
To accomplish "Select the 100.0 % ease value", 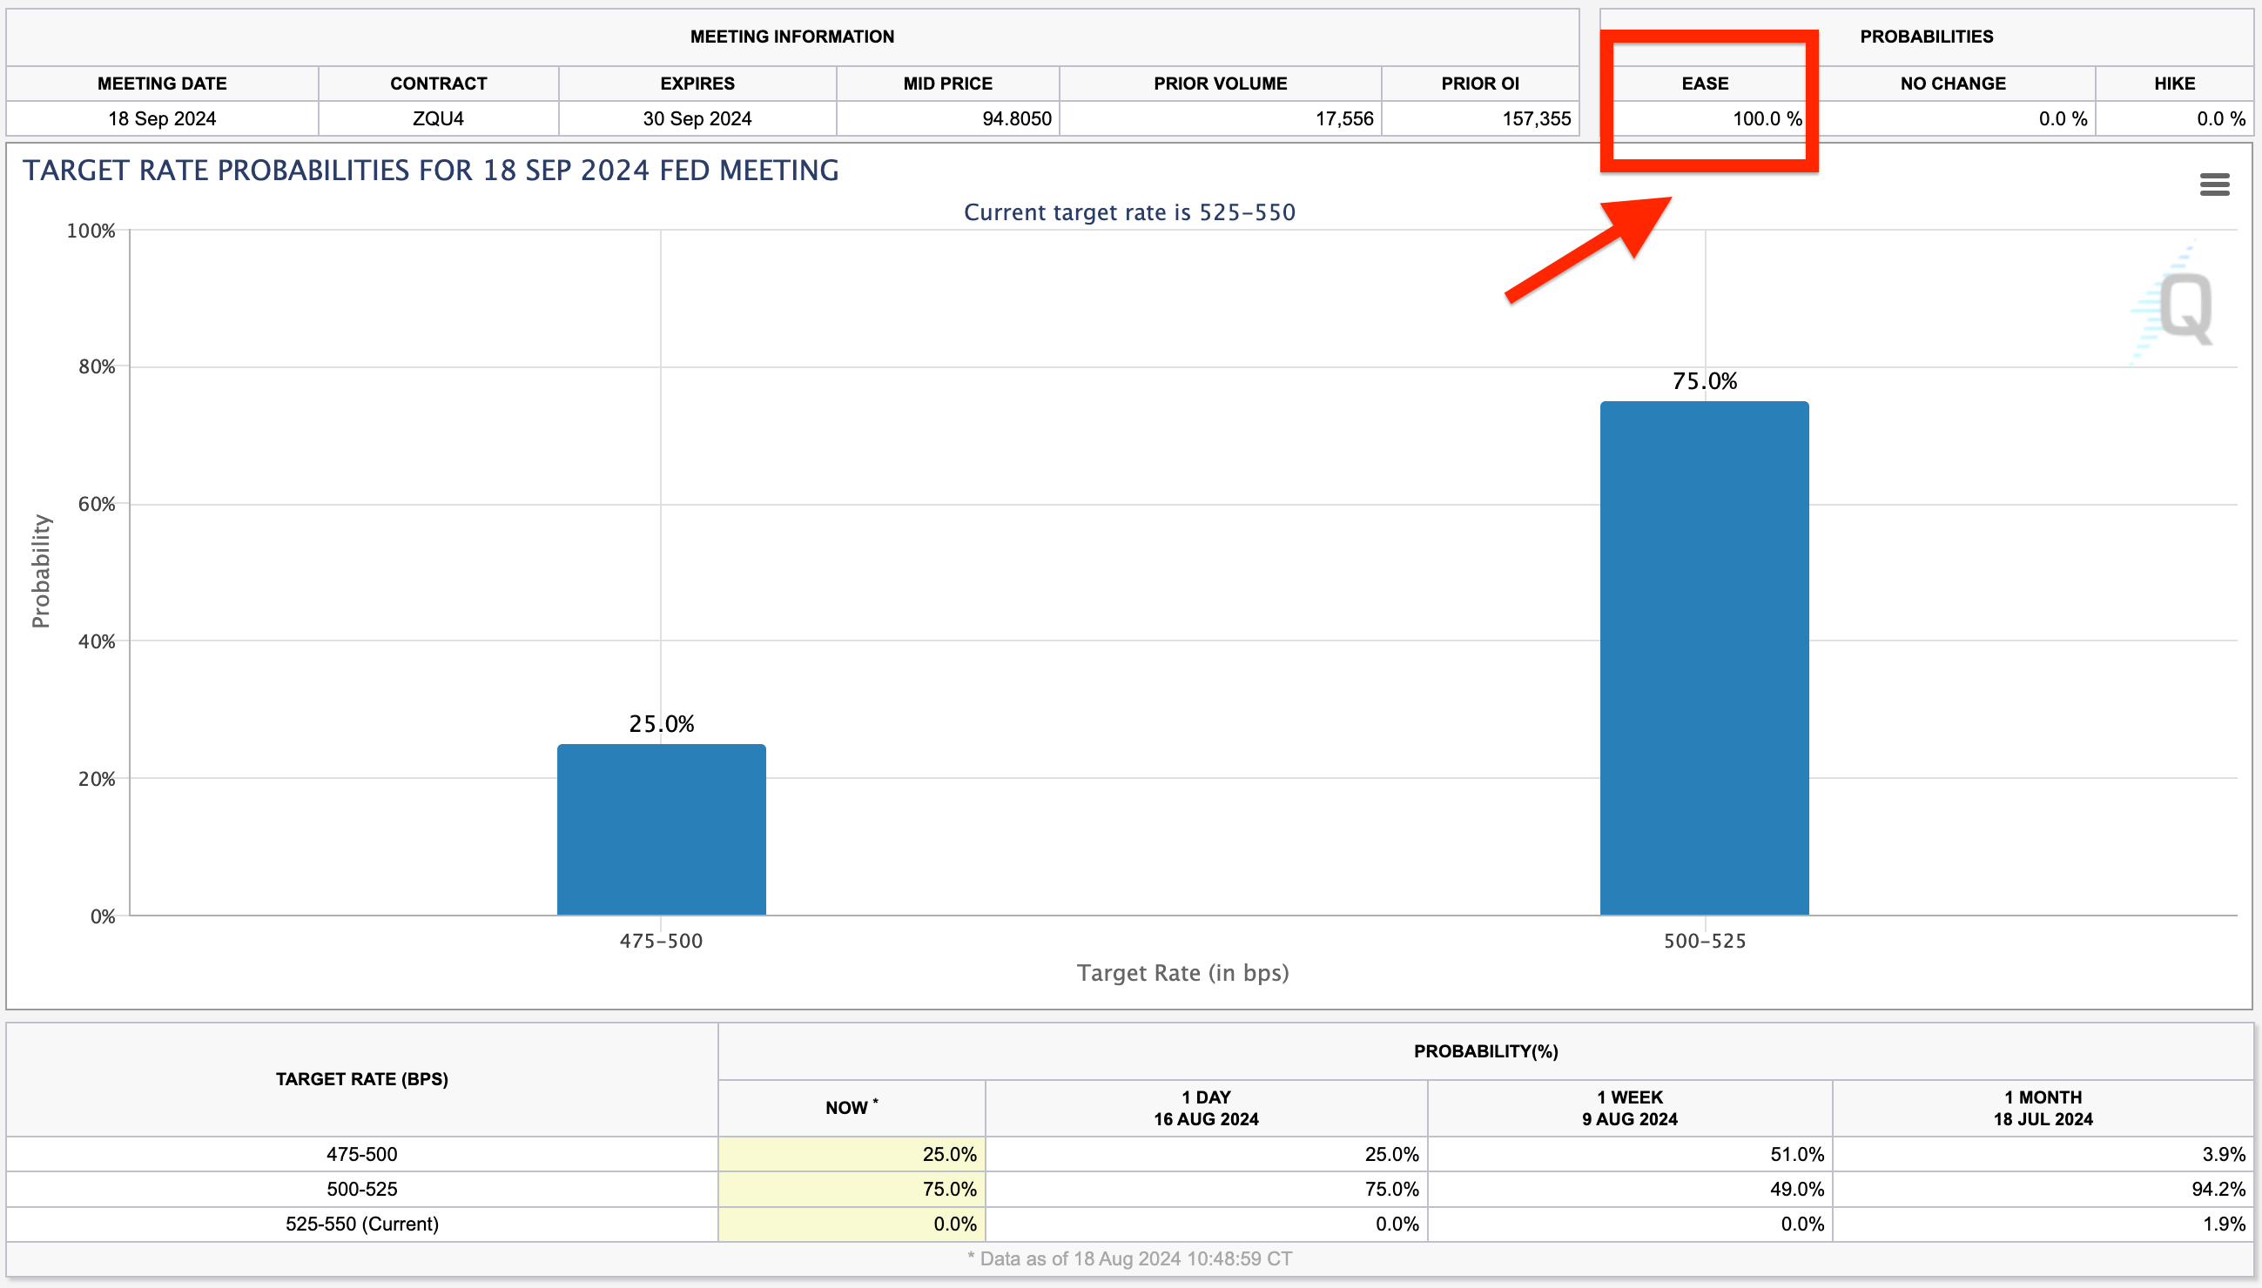I will (x=1766, y=118).
